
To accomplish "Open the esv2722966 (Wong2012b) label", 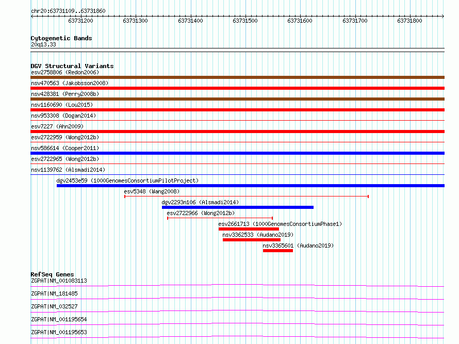I will 201,213.
